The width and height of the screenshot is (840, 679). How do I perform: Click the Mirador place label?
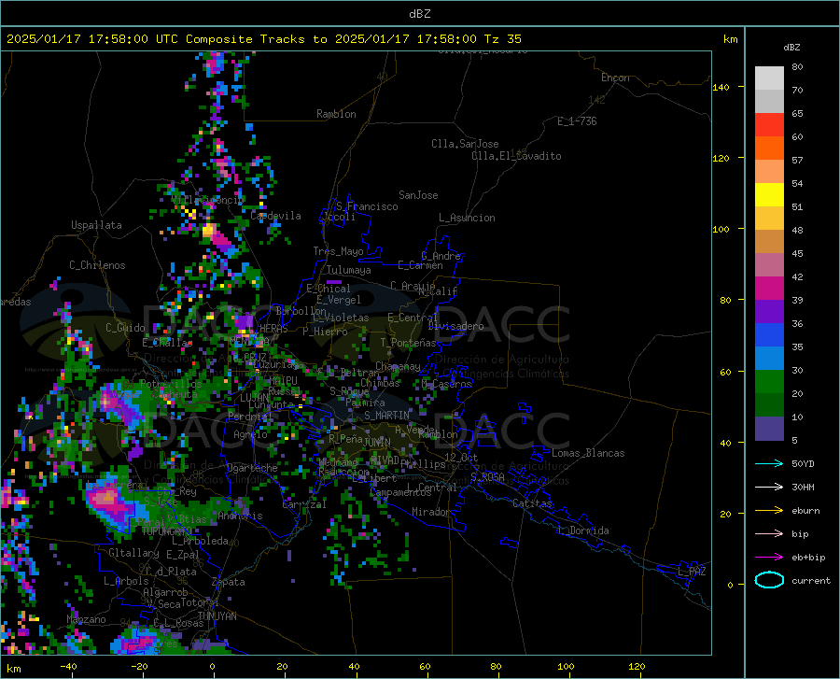(431, 512)
